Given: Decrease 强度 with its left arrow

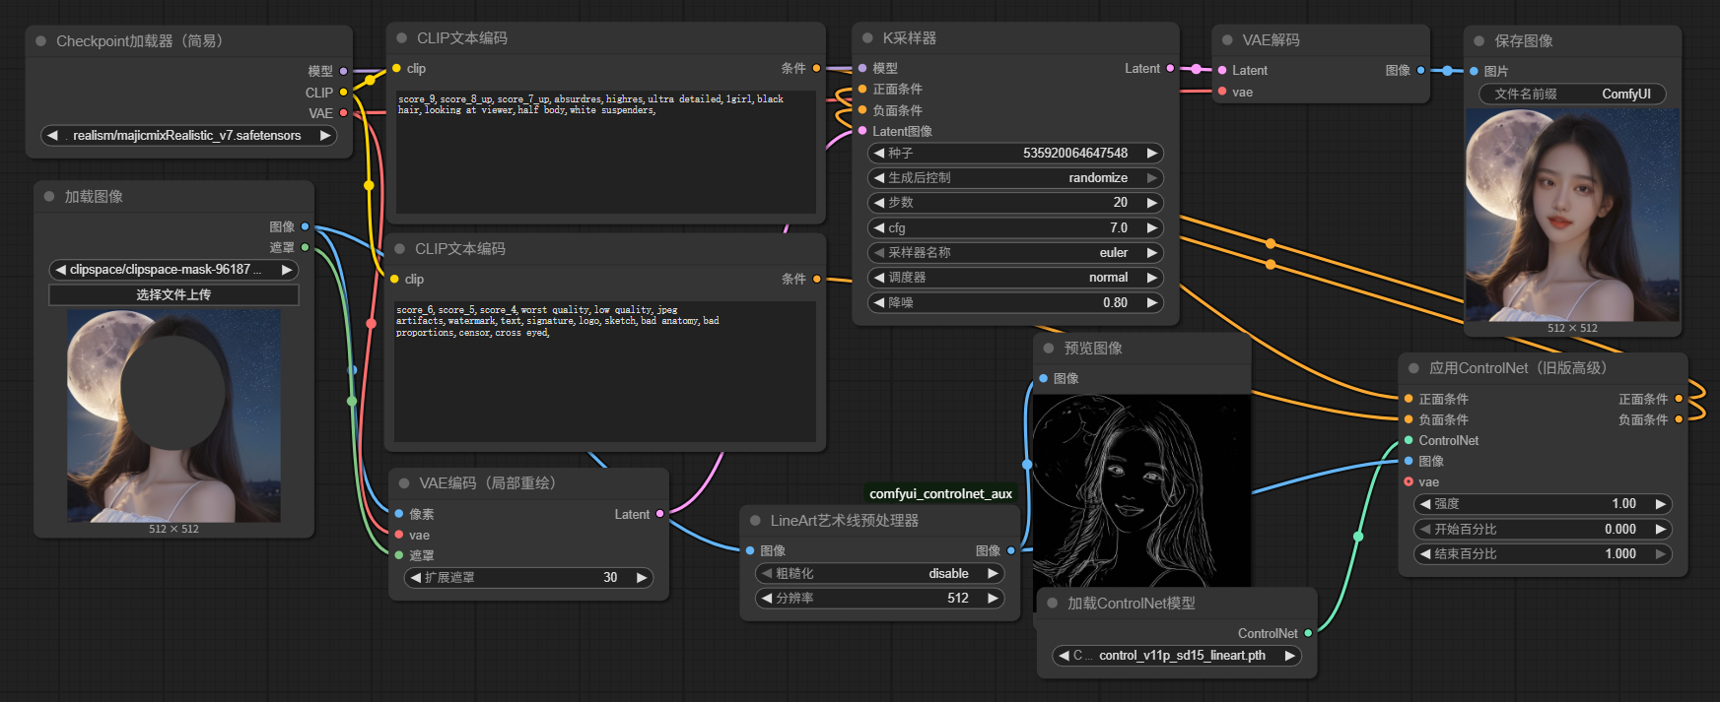Looking at the screenshot, I should pyautogui.click(x=1425, y=504).
